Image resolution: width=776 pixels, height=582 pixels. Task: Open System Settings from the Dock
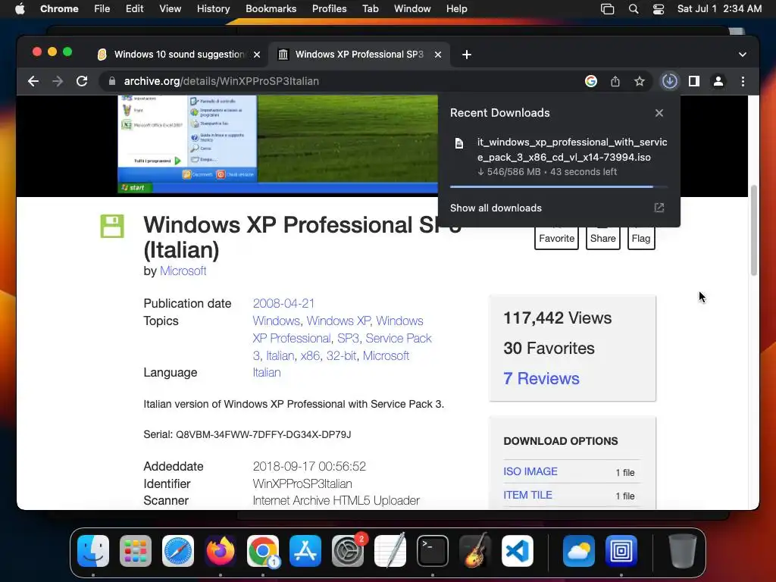pyautogui.click(x=347, y=551)
